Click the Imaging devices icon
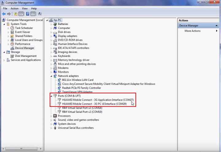The width and height of the screenshot is (221, 152). (55, 52)
